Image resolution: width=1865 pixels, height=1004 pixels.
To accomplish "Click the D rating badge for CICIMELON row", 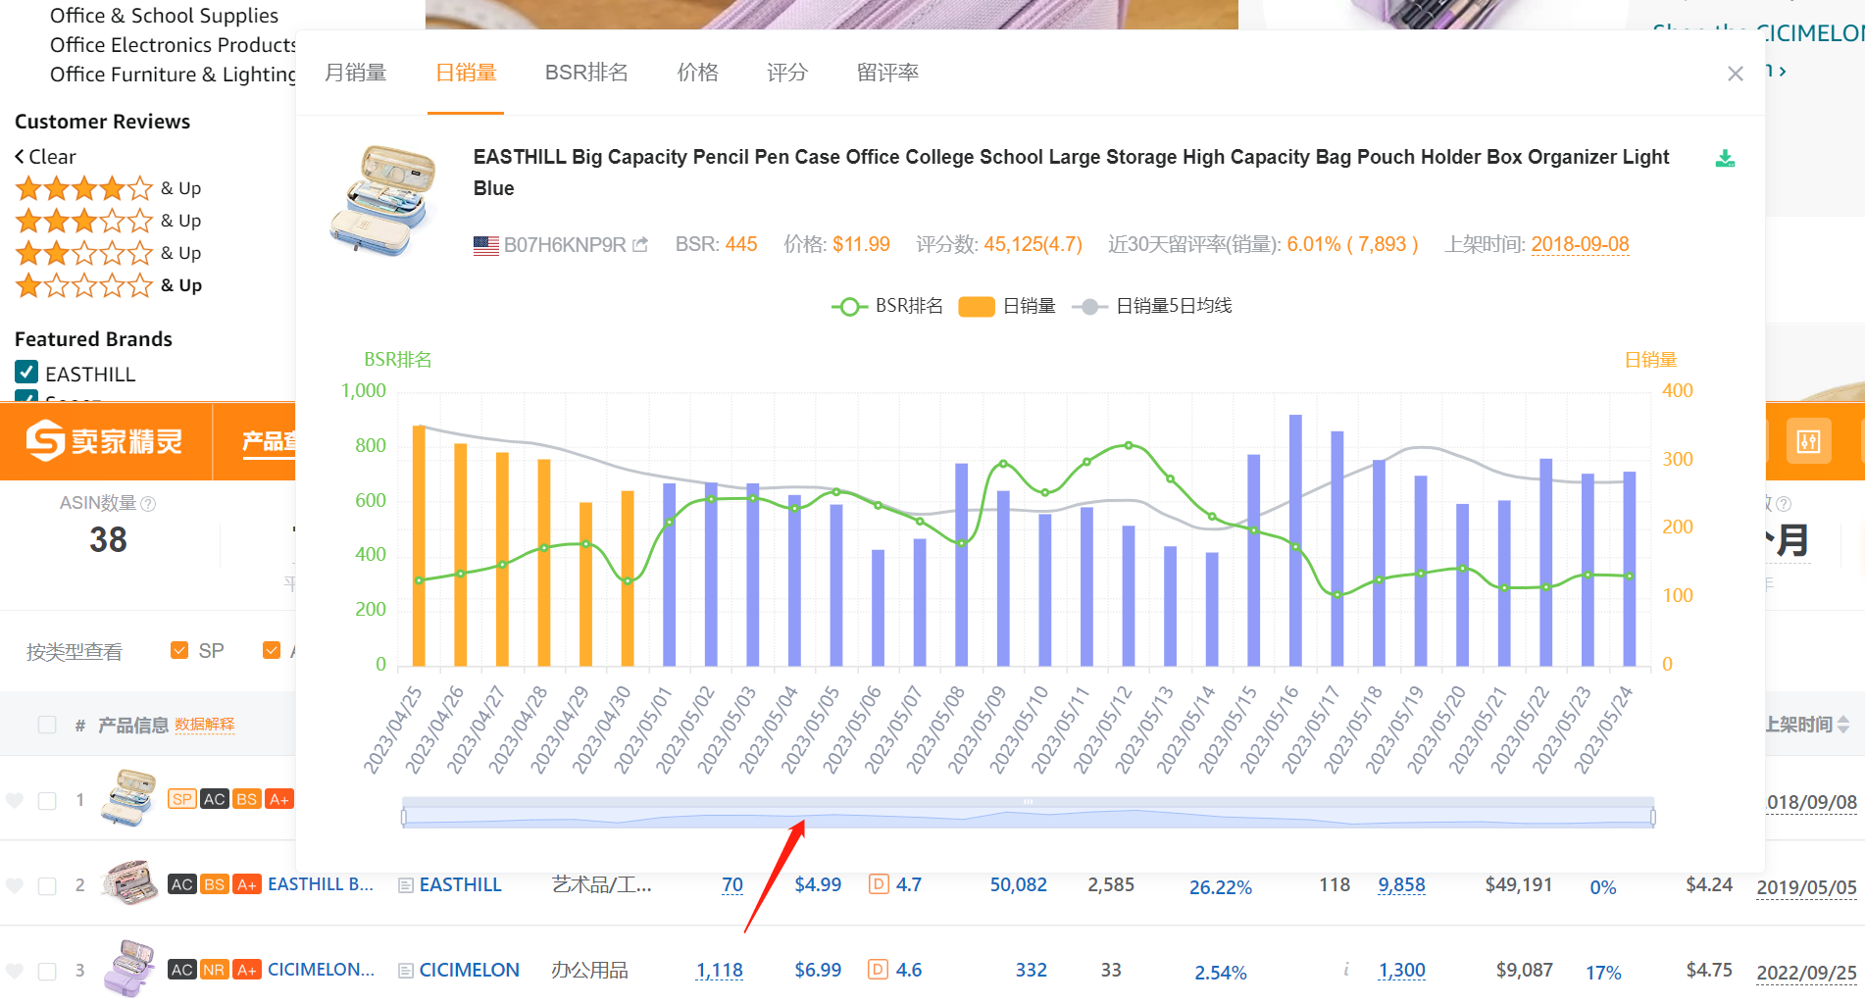I will tap(879, 970).
